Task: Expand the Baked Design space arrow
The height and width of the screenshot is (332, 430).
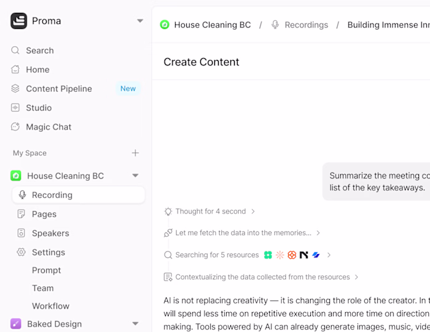Action: click(x=135, y=324)
